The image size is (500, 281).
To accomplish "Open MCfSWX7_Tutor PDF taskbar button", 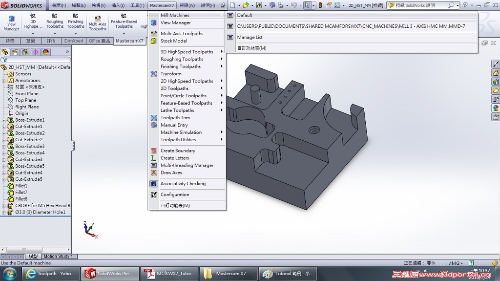I will point(169,274).
